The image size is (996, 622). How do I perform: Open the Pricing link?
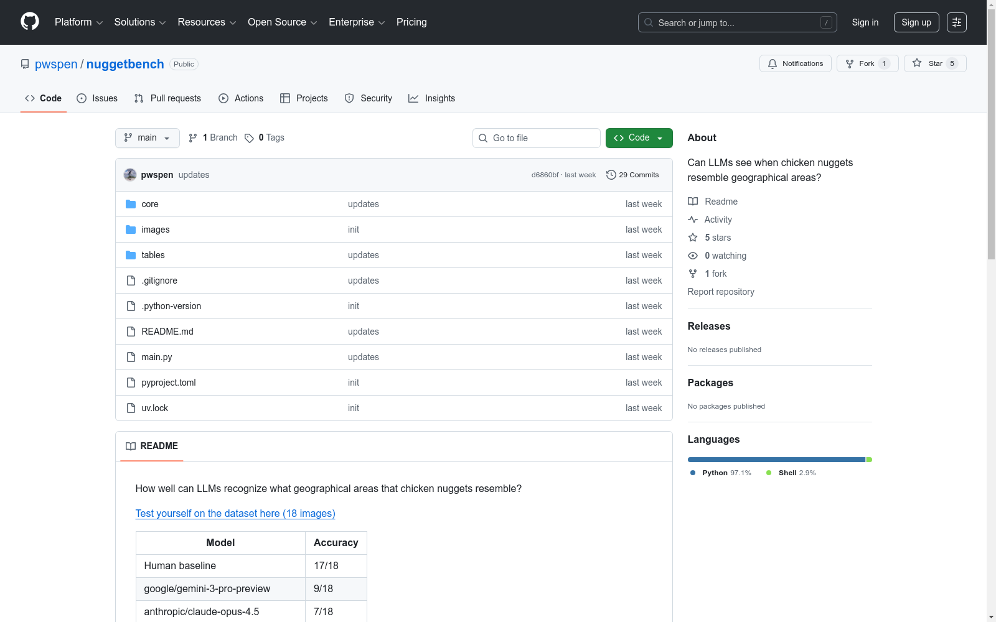tap(411, 22)
